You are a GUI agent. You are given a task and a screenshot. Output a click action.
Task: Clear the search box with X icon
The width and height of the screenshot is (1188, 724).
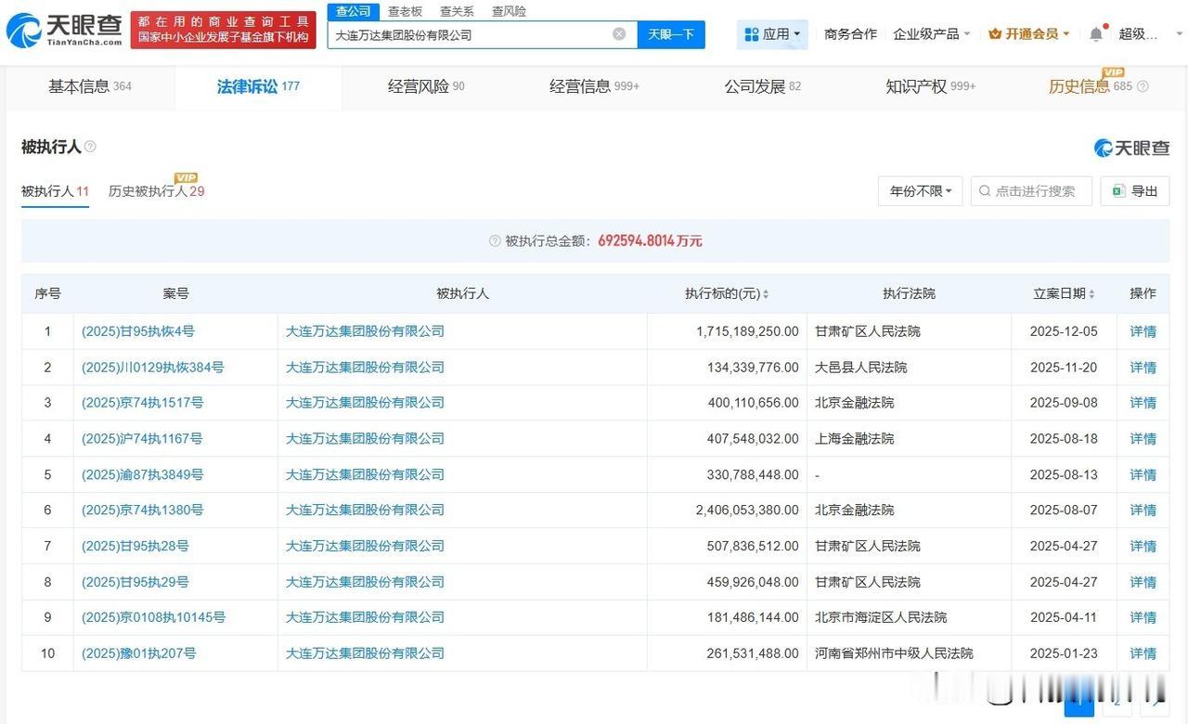click(x=619, y=34)
